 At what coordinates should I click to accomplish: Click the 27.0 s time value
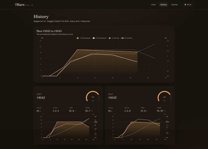click(144, 111)
